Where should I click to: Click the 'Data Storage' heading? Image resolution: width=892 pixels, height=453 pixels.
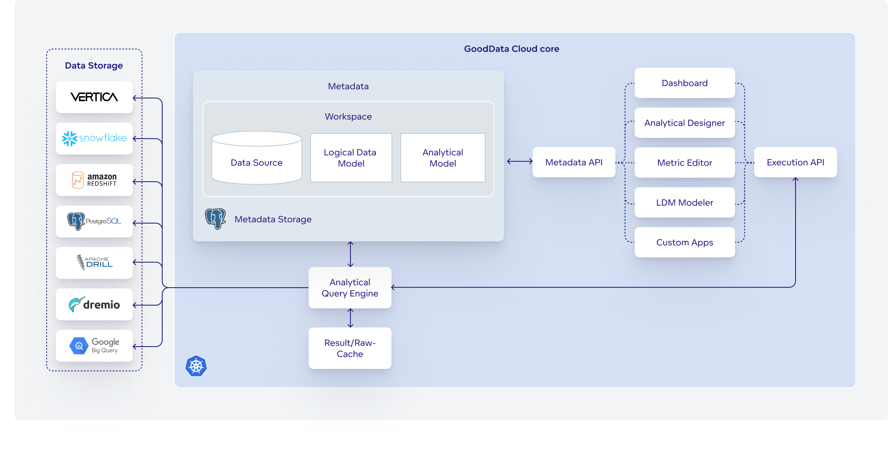pos(94,65)
